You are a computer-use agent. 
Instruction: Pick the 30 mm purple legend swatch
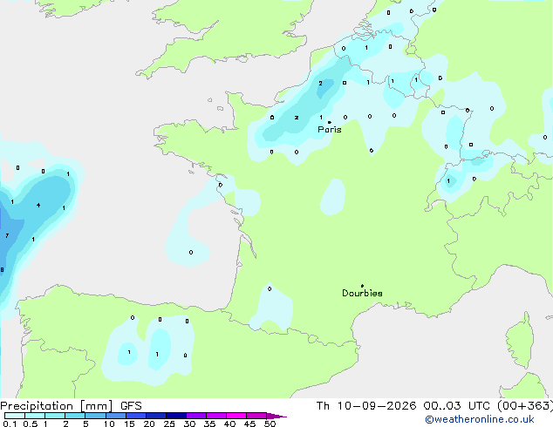point(196,416)
